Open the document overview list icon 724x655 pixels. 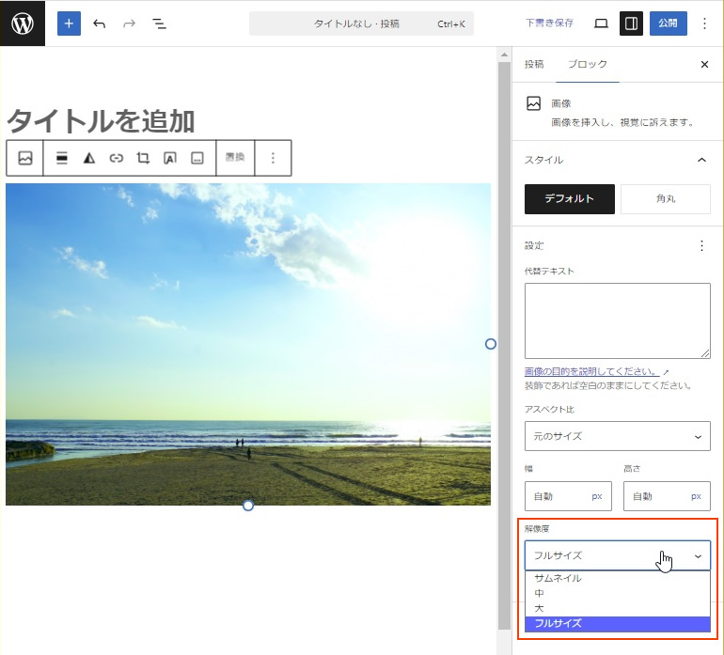click(x=159, y=23)
